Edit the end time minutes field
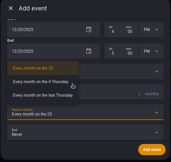The width and height of the screenshot is (171, 162). click(130, 53)
